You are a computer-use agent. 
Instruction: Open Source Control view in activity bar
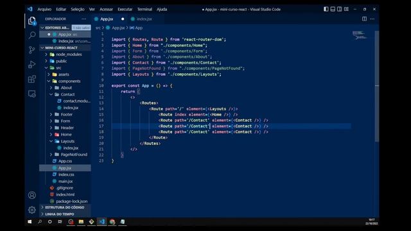pyautogui.click(x=32, y=50)
